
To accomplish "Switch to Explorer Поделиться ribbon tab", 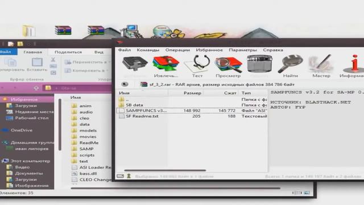I will 68,52.
